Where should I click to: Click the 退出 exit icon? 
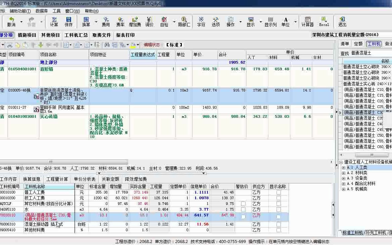tap(342, 22)
